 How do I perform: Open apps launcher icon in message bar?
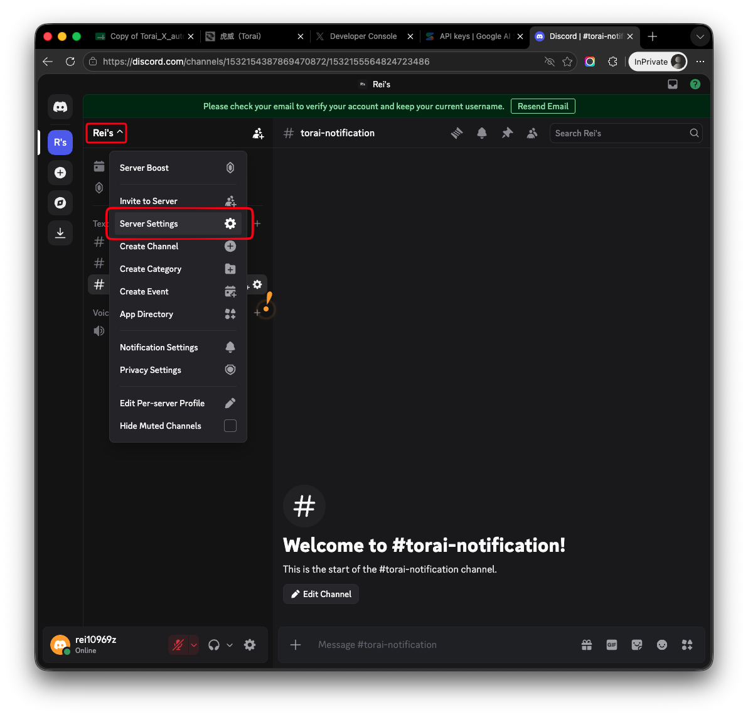click(687, 645)
